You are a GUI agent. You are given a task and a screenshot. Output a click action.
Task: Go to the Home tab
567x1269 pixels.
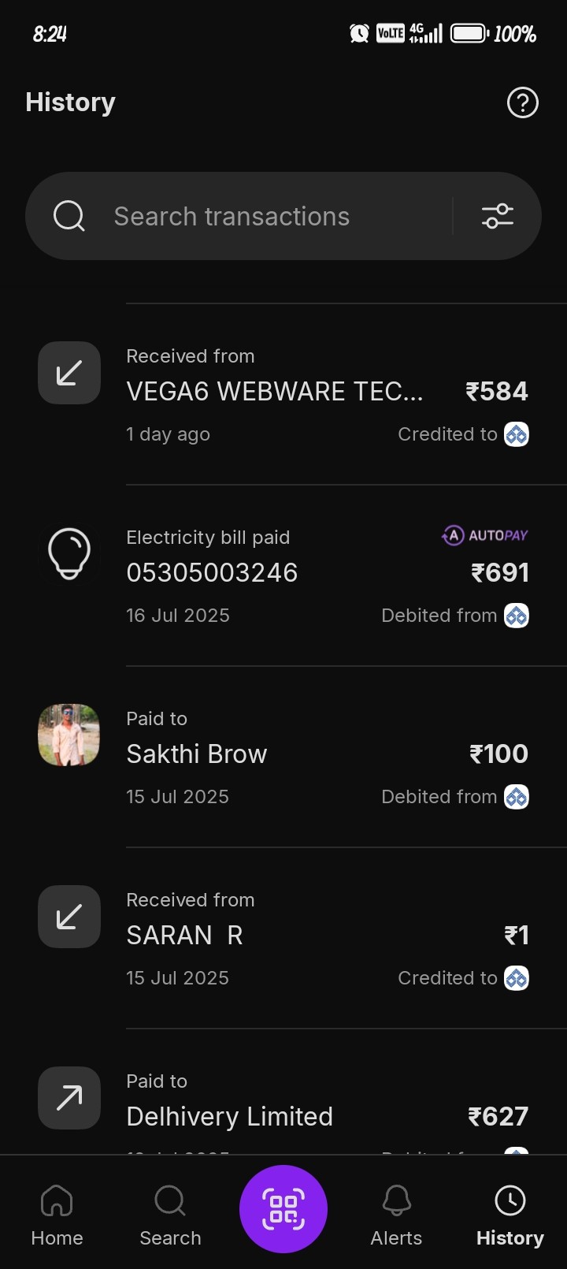(x=57, y=1216)
